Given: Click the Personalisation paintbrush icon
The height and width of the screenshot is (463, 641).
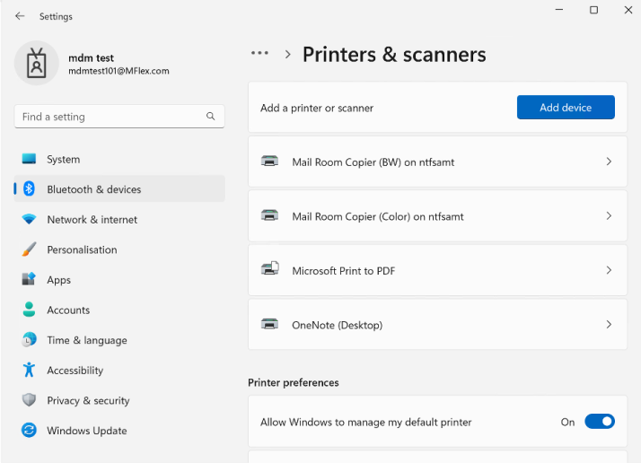Looking at the screenshot, I should pos(29,249).
